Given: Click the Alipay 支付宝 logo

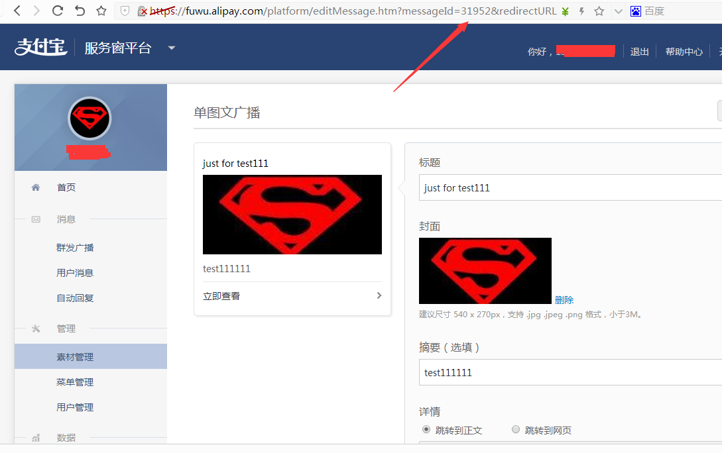Looking at the screenshot, I should 41,47.
